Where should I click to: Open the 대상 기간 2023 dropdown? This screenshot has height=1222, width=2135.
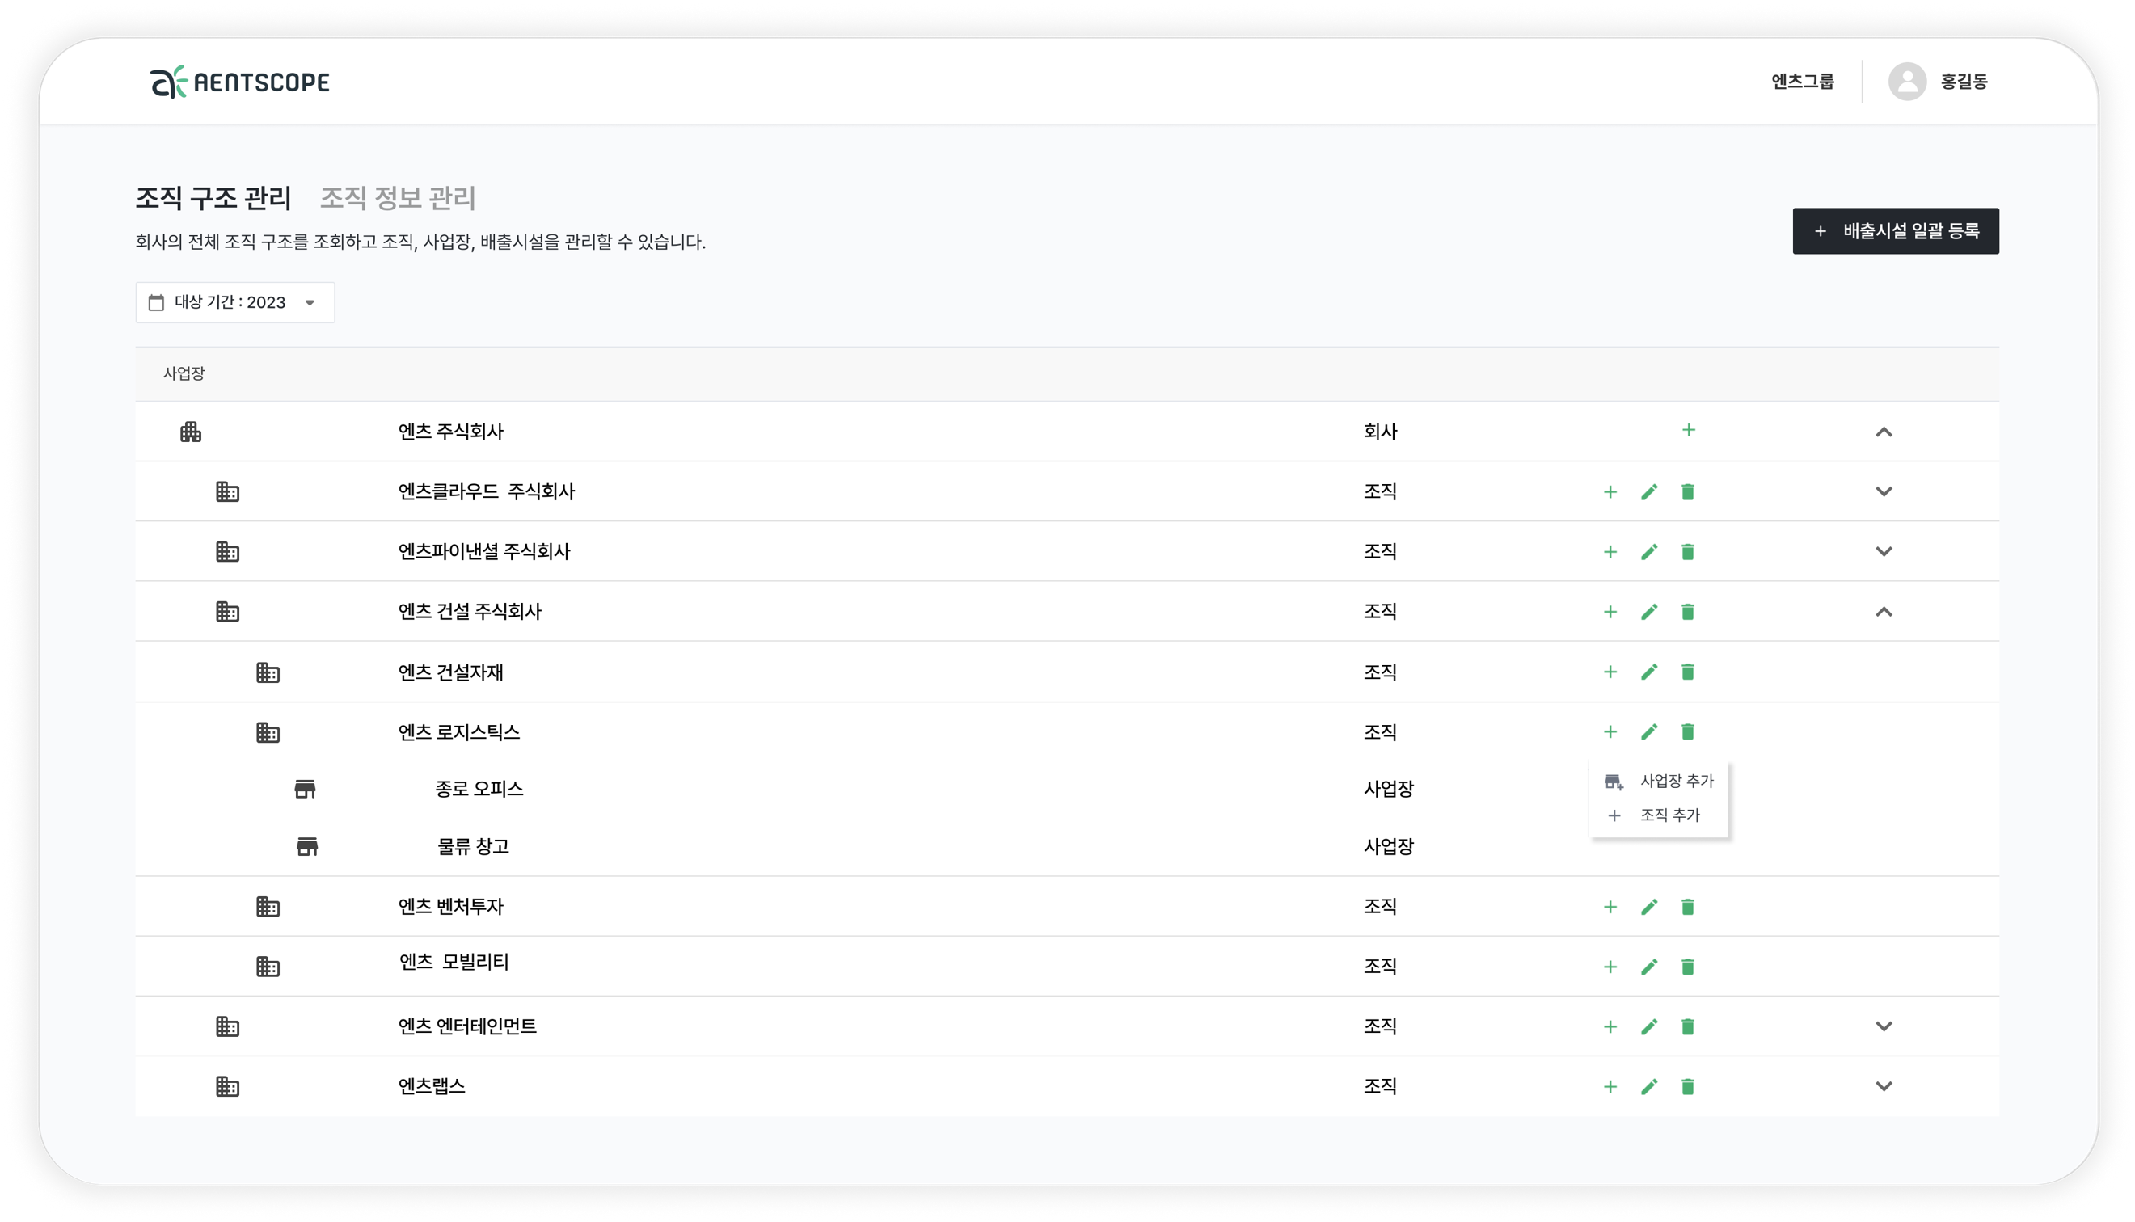pos(235,302)
